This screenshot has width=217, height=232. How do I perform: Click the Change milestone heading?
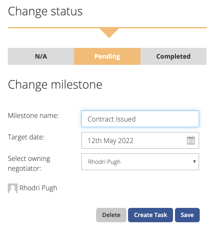pyautogui.click(x=55, y=85)
